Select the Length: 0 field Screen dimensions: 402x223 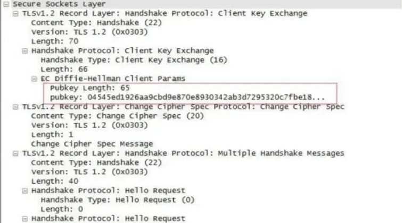pos(62,209)
